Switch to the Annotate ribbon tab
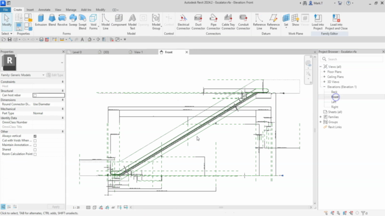385x216 pixels. tap(44, 10)
